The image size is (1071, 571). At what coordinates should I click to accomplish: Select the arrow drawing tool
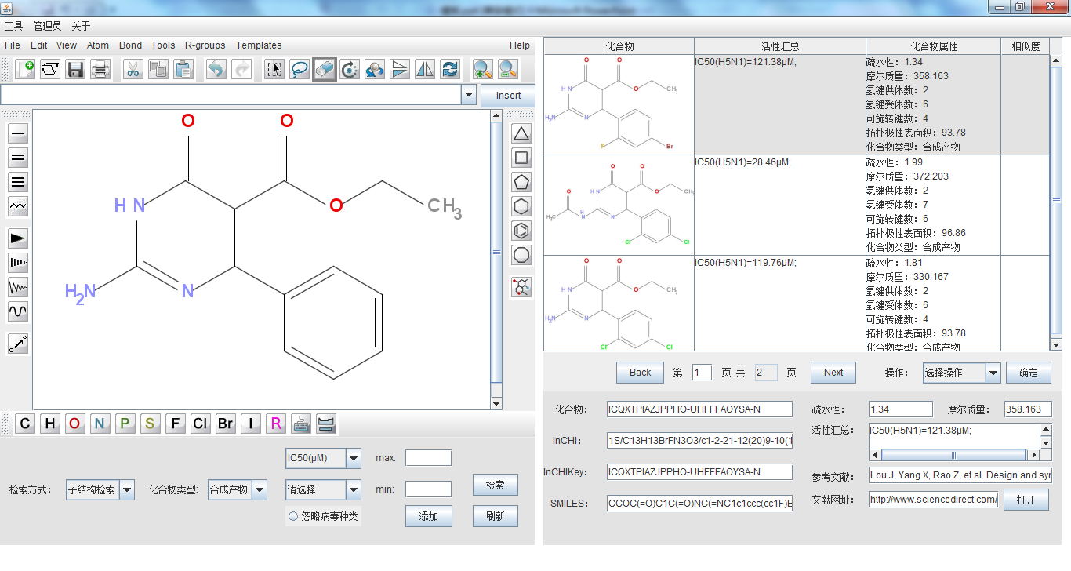(18, 344)
